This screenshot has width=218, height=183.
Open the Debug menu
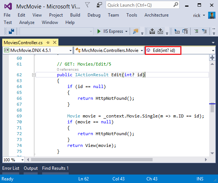tap(94, 15)
